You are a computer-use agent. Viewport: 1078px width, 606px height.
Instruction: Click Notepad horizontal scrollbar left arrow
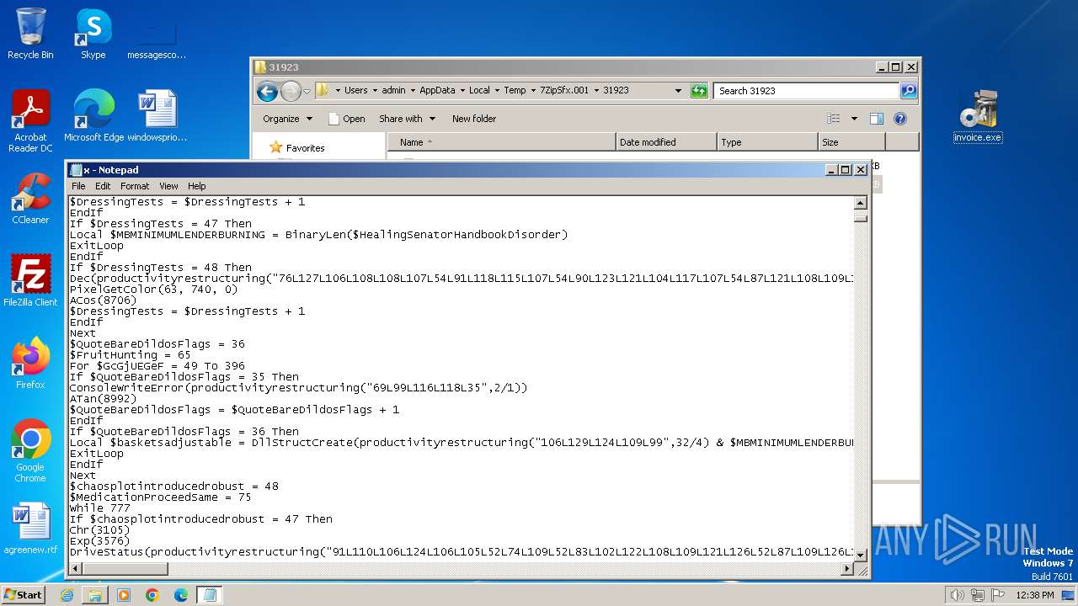[75, 569]
